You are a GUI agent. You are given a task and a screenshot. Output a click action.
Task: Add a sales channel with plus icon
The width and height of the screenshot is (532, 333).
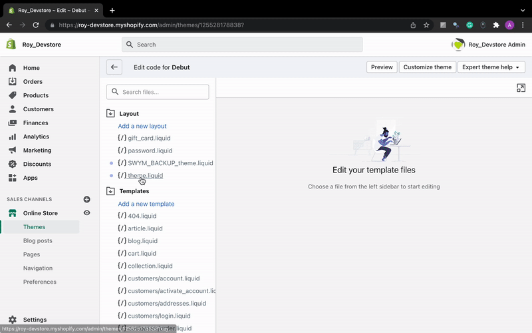click(x=87, y=199)
